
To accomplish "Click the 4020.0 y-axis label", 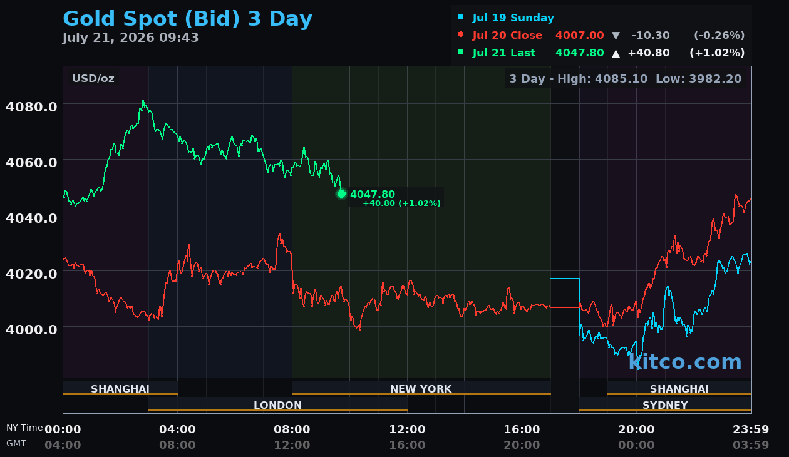I will click(31, 274).
